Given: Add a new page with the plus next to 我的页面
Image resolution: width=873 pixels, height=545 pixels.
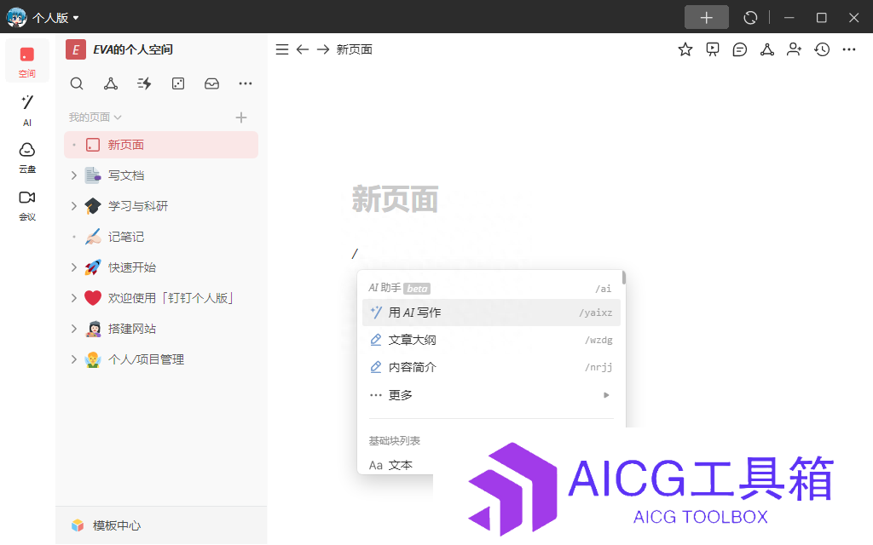Looking at the screenshot, I should pyautogui.click(x=241, y=118).
